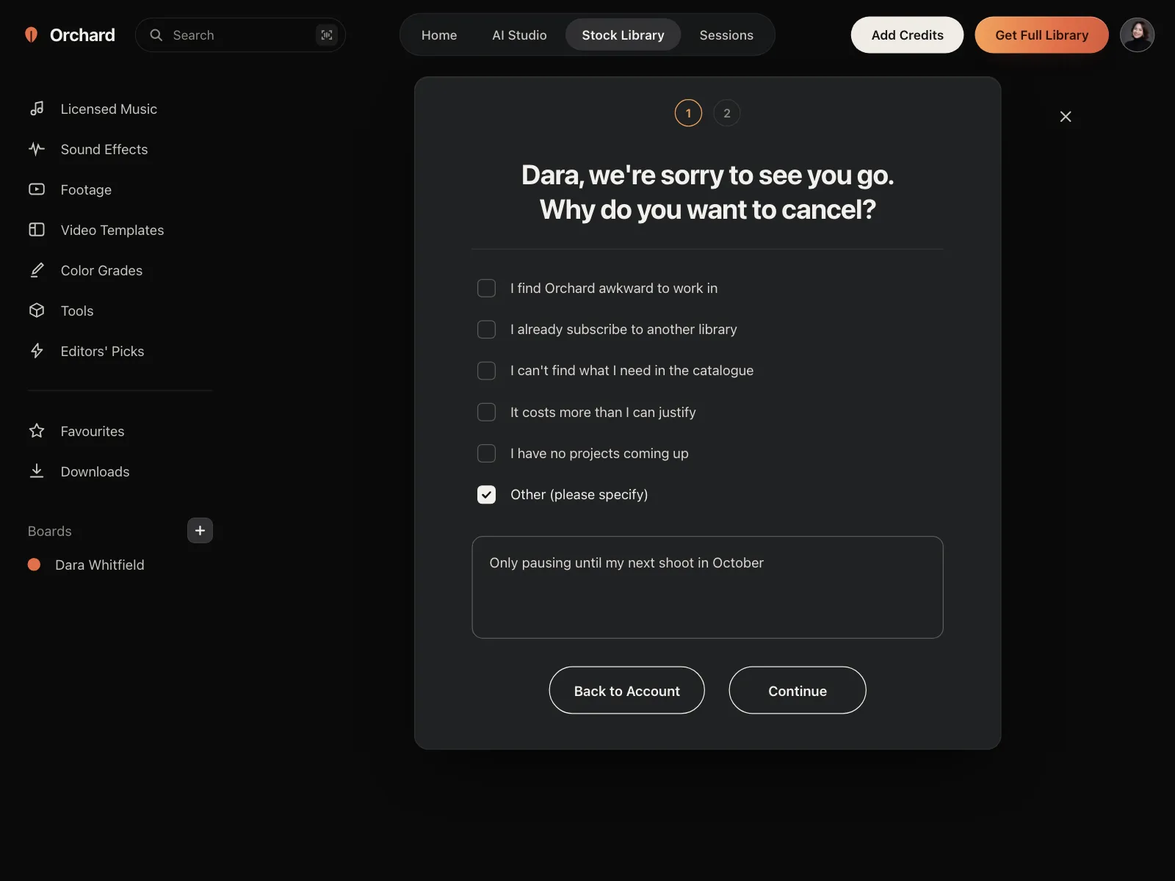
Task: Tick "It costs more than I can justify"
Action: pyautogui.click(x=486, y=412)
